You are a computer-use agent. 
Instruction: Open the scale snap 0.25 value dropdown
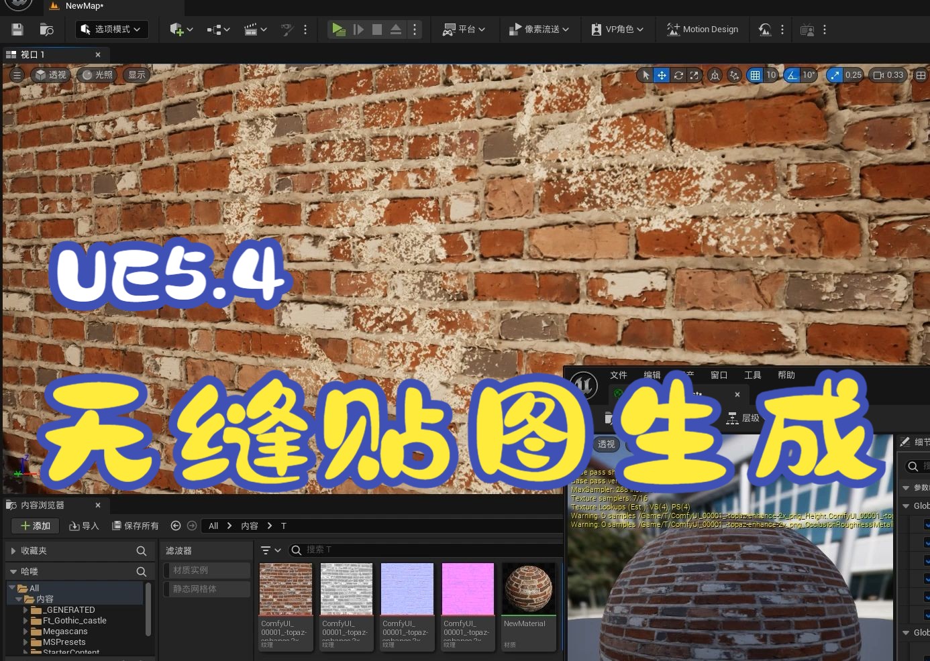pos(854,75)
